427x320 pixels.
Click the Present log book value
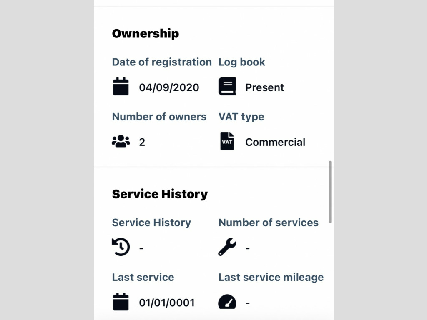point(264,87)
